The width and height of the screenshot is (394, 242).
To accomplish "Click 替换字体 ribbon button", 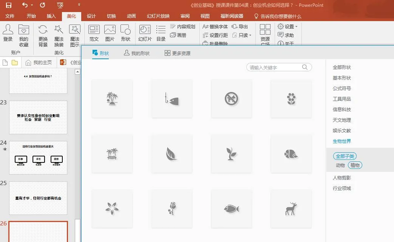I will tap(215, 27).
